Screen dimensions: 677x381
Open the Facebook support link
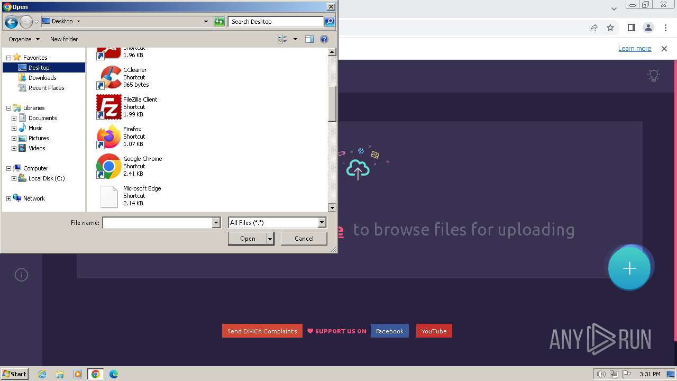390,331
